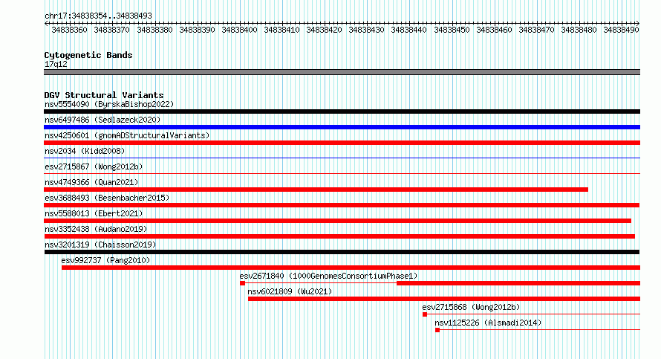Image resolution: width=661 pixels, height=359 pixels.
Task: Open nsv4250601 (gnomADStructuralVariants) label
Action: 127,135
